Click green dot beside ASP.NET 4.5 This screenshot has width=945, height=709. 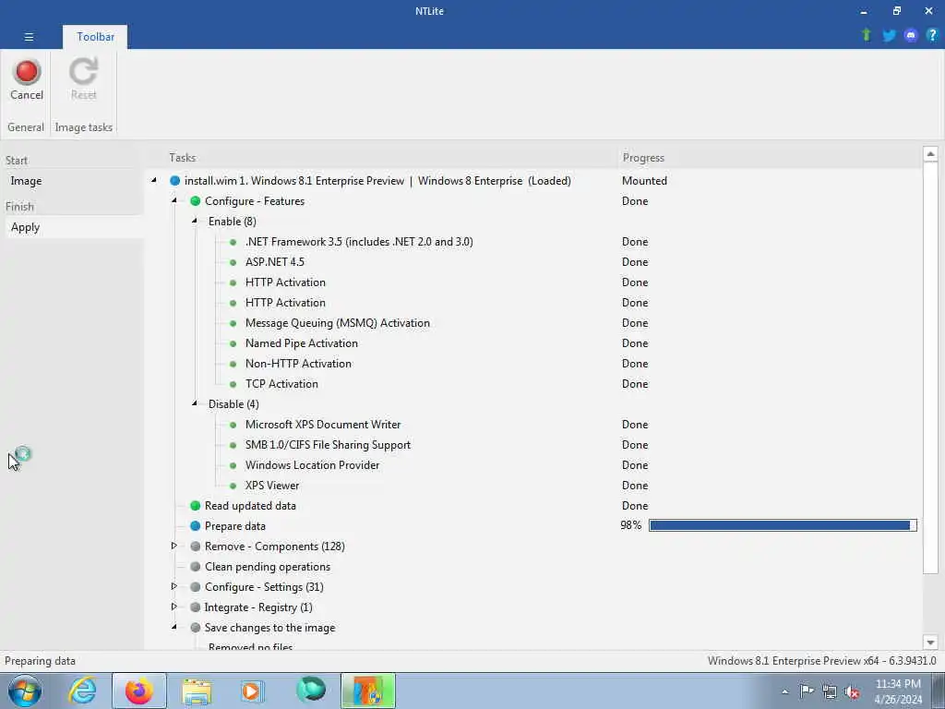tap(233, 262)
